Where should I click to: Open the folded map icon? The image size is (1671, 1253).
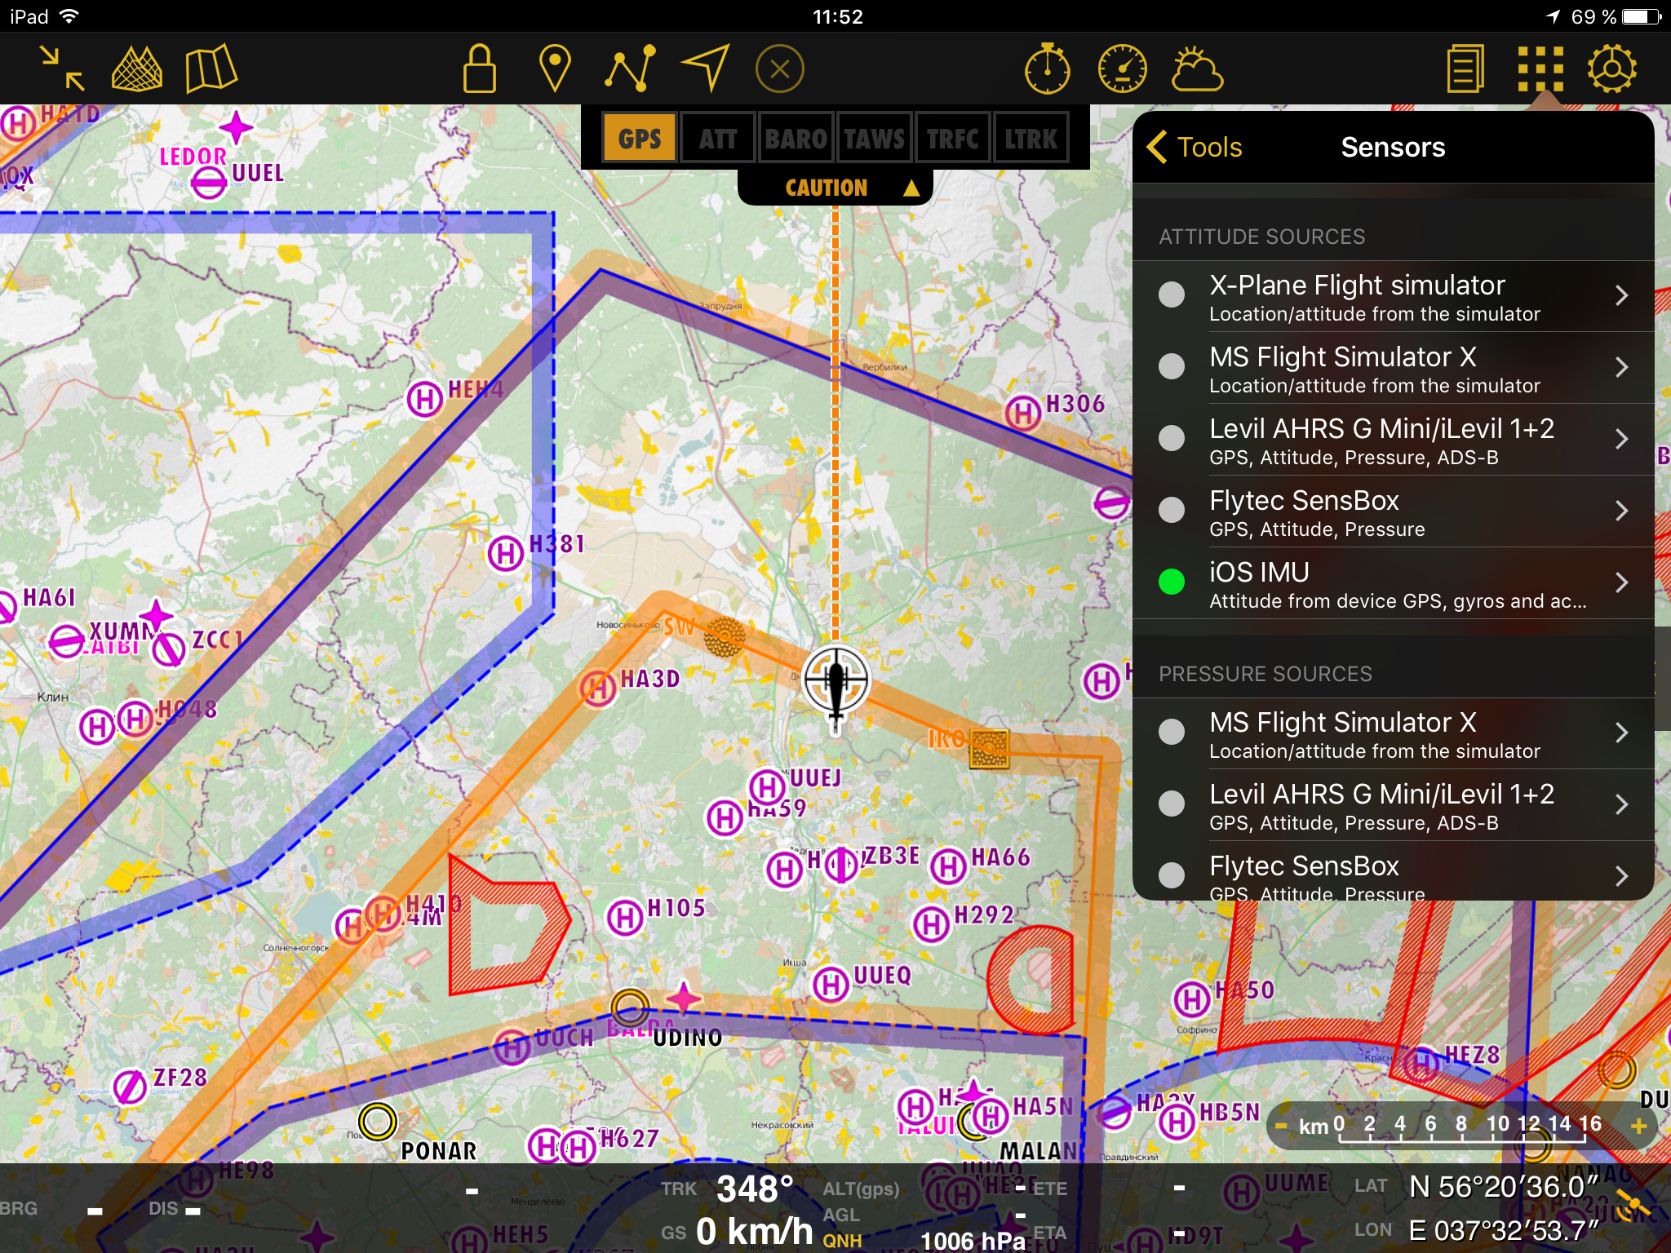tap(211, 69)
